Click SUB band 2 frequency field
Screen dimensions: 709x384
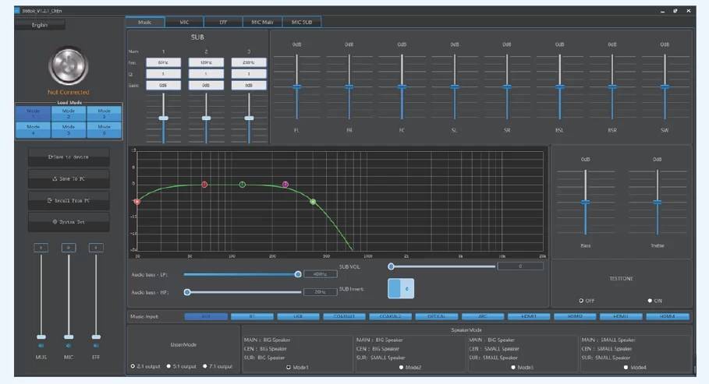206,62
